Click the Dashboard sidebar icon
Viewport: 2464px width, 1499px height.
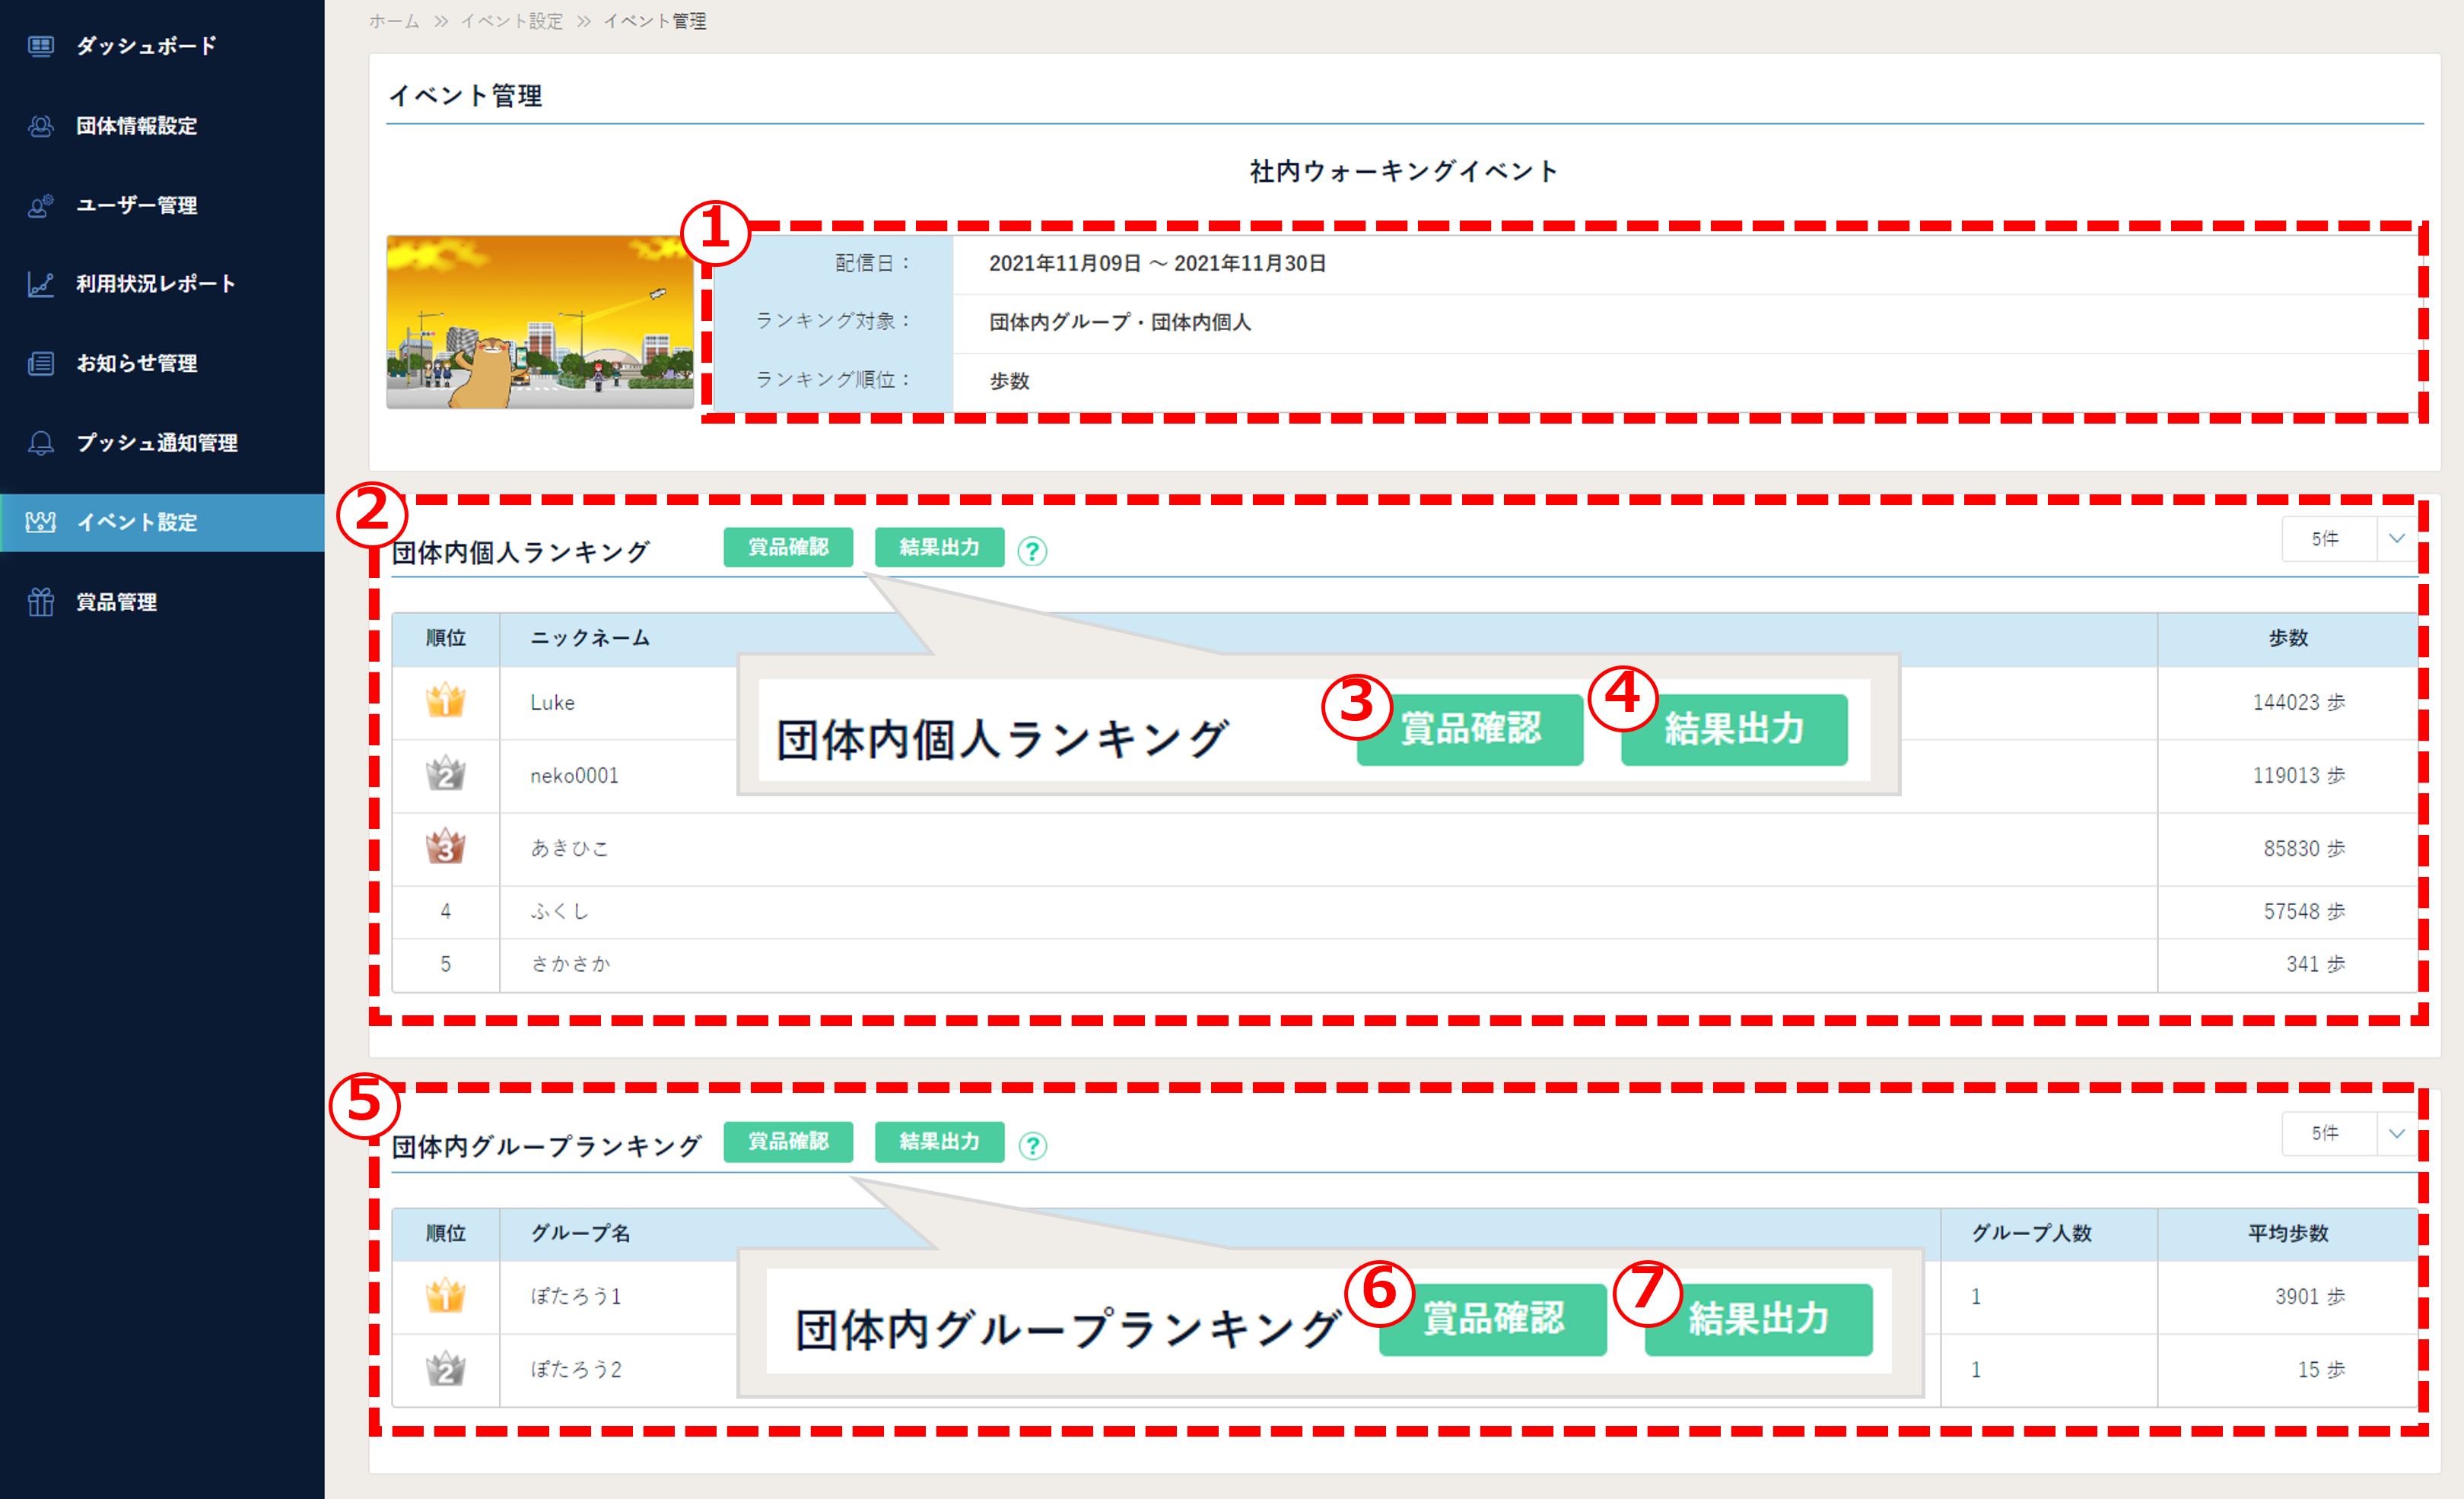tap(41, 46)
